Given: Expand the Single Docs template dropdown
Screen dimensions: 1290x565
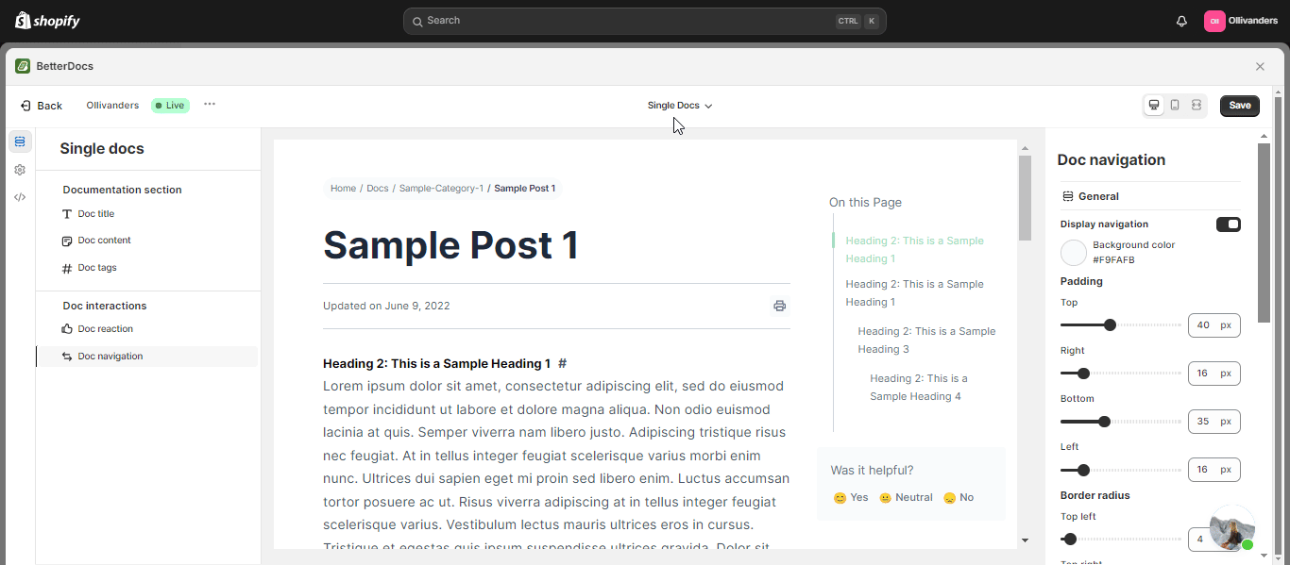Looking at the screenshot, I should [x=680, y=106].
